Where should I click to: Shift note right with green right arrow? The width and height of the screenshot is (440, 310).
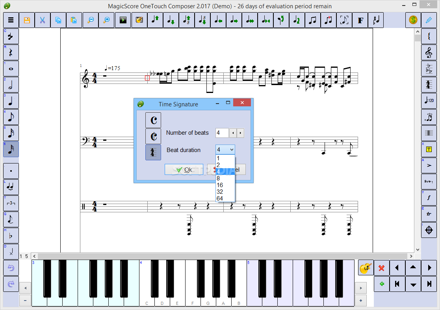point(234,20)
